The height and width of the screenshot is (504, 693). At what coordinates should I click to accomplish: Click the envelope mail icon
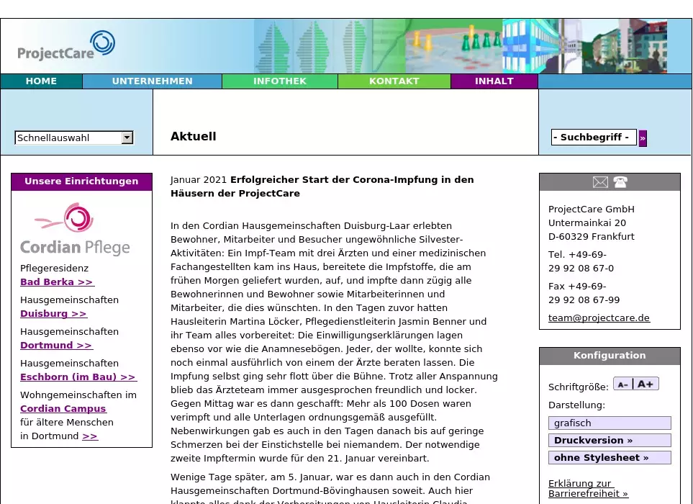tap(600, 182)
